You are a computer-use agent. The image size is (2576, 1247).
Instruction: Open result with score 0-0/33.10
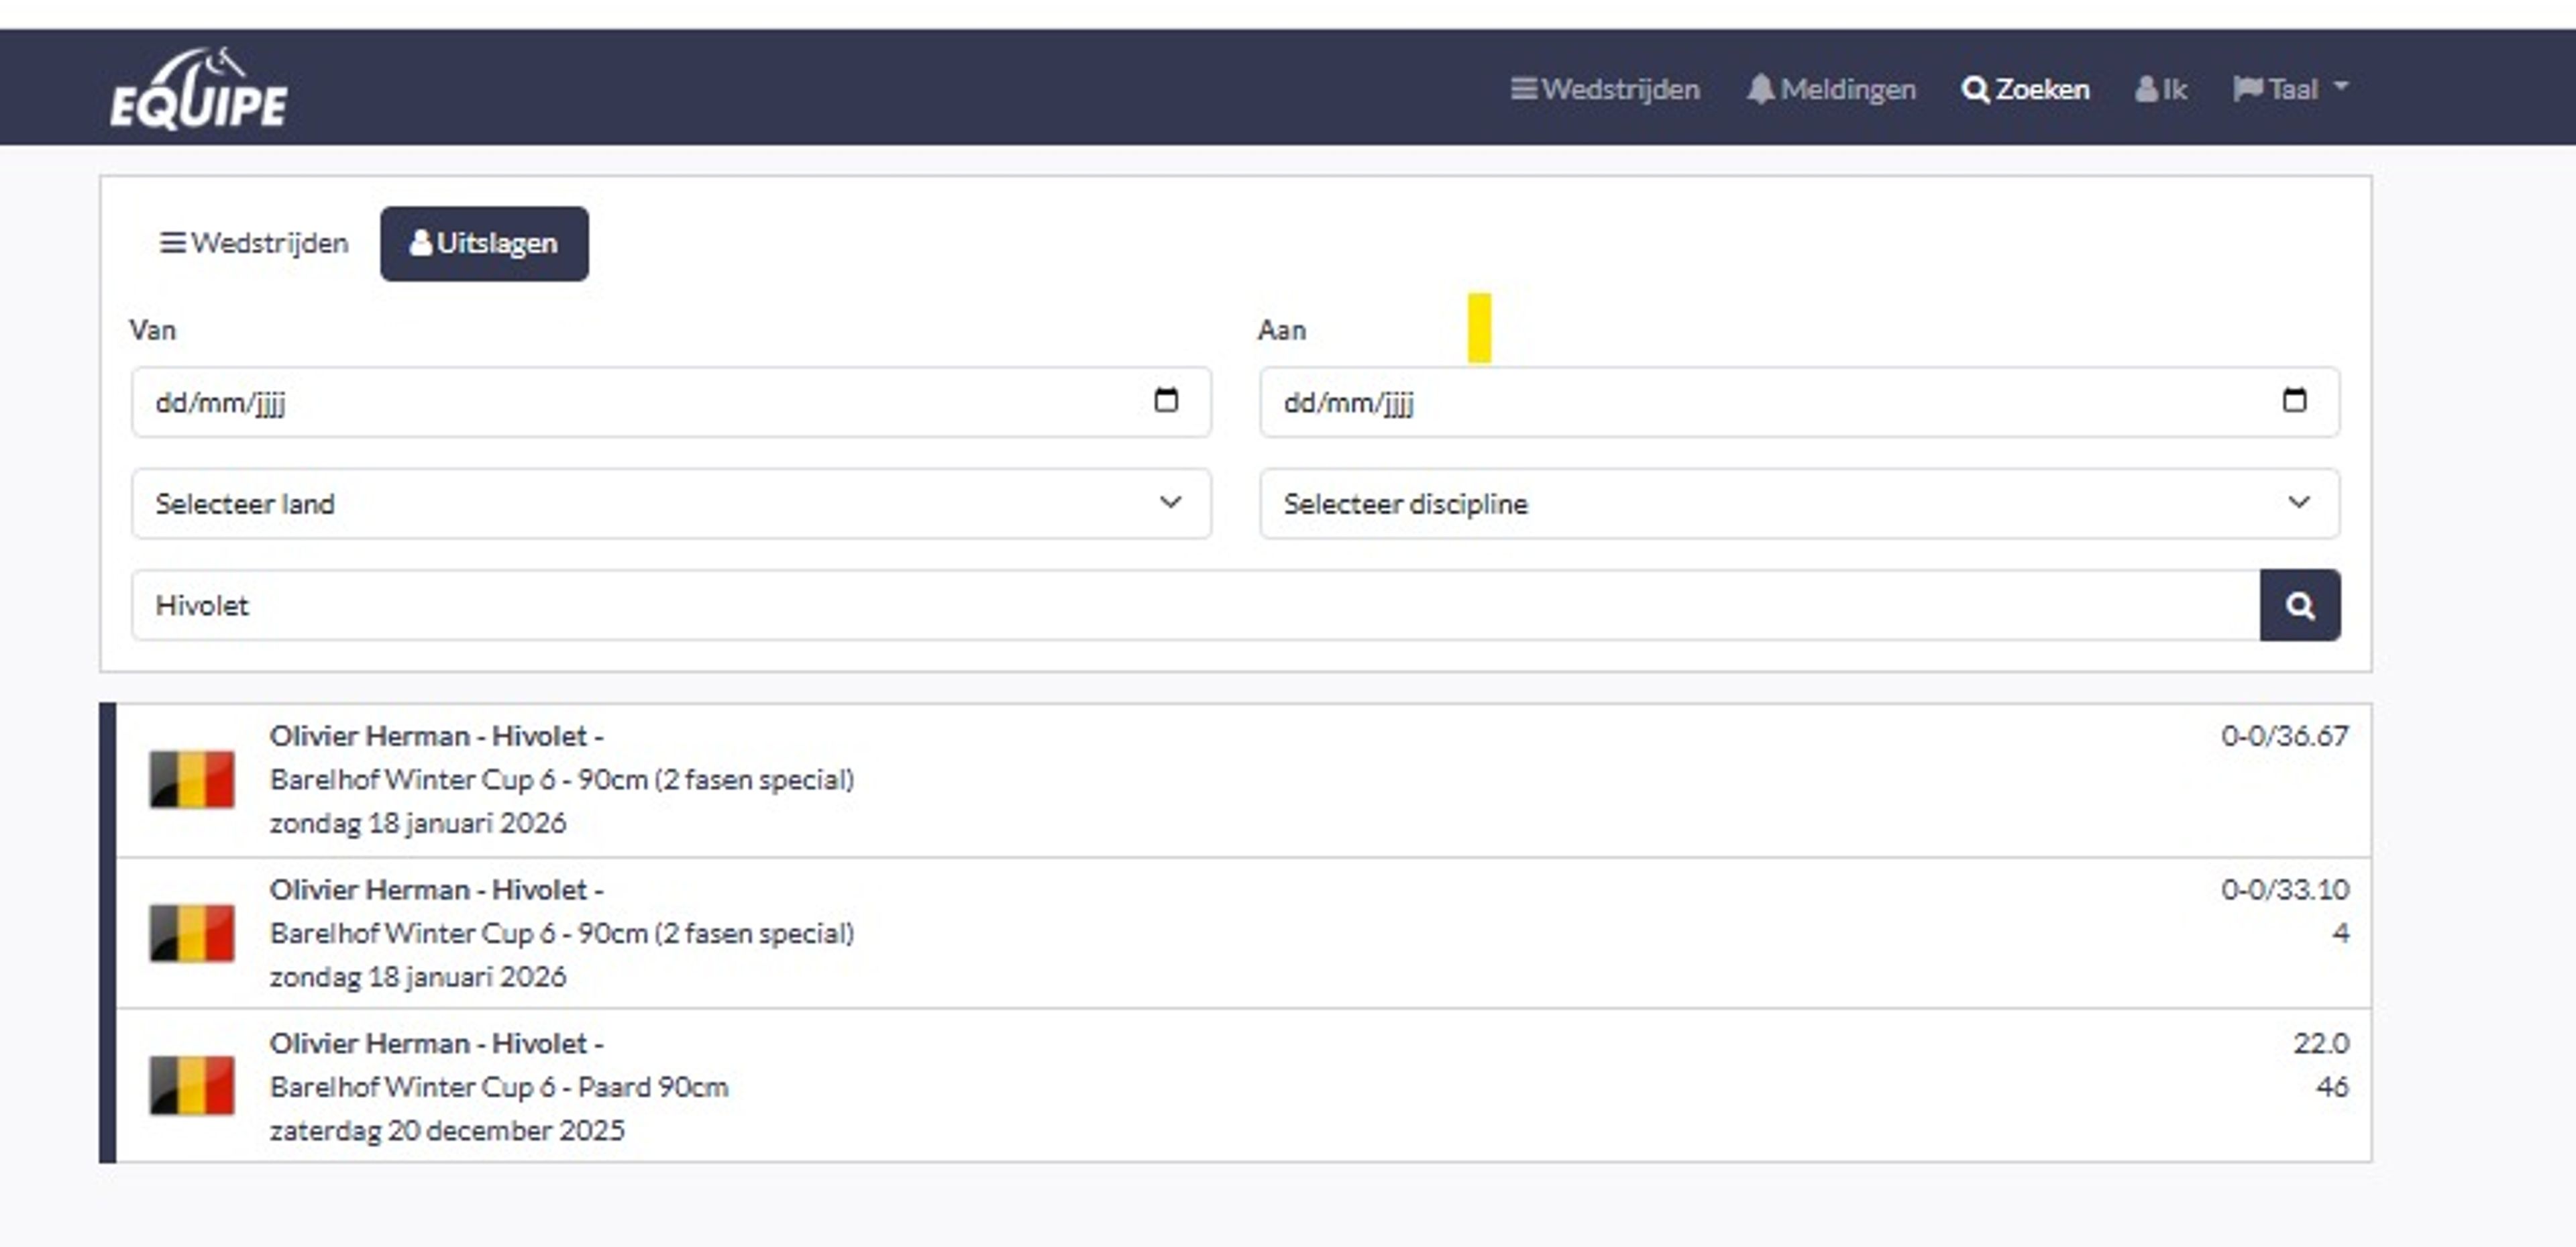pyautogui.click(x=1240, y=932)
